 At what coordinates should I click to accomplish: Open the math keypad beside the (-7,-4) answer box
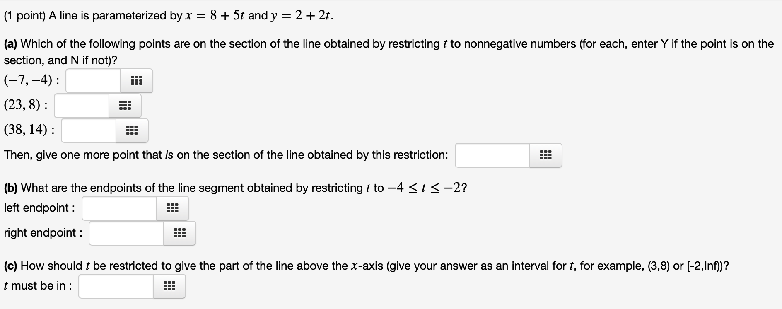[x=137, y=80]
